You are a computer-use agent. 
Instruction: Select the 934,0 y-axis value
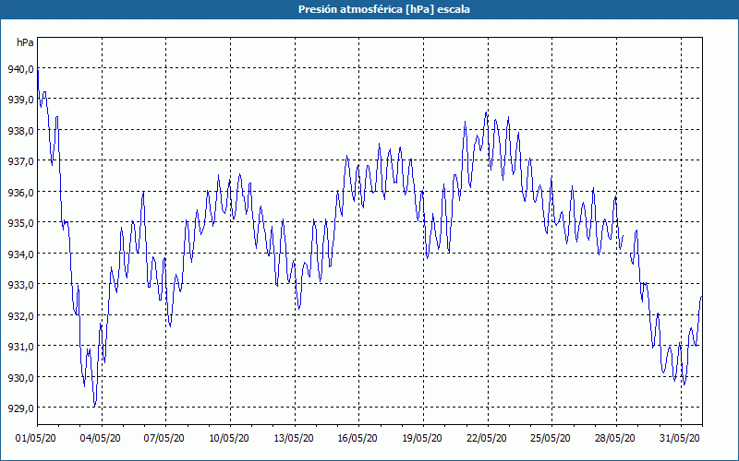coord(20,254)
